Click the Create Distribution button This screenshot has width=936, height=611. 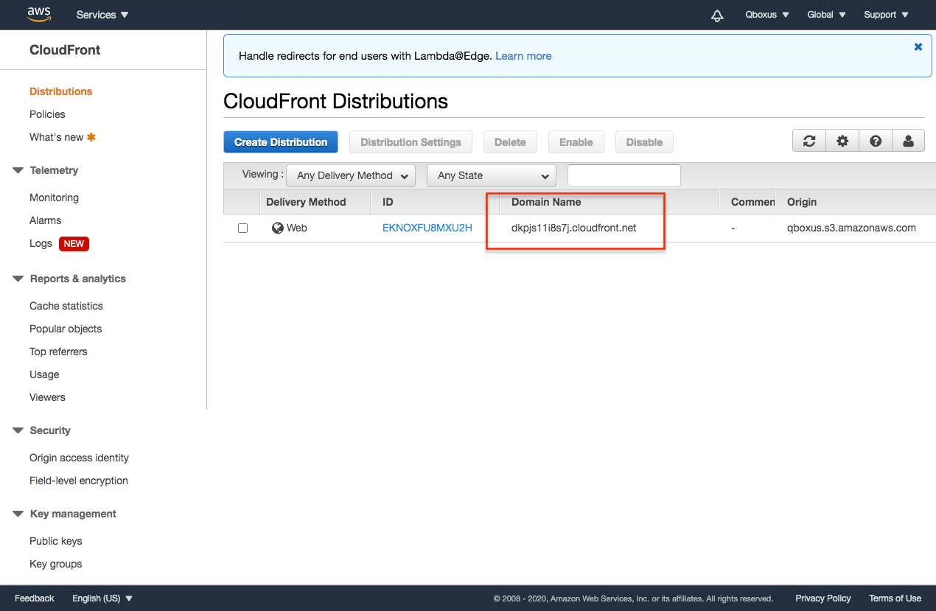pos(281,142)
